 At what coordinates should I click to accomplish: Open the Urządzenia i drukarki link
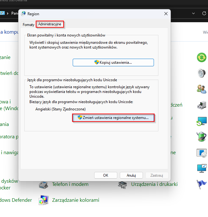(154, 184)
